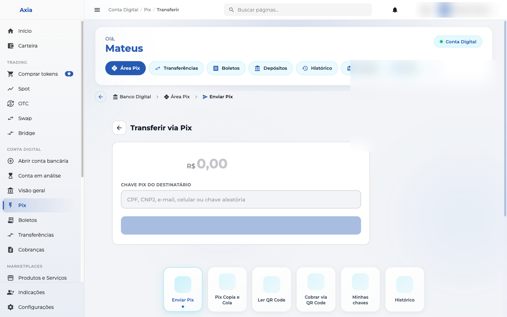This screenshot has height=317, width=507.
Task: Click the main page scrollbar
Action: tap(505, 119)
